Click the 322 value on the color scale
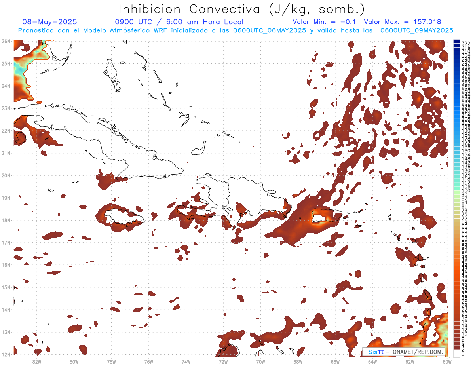 click(465, 44)
